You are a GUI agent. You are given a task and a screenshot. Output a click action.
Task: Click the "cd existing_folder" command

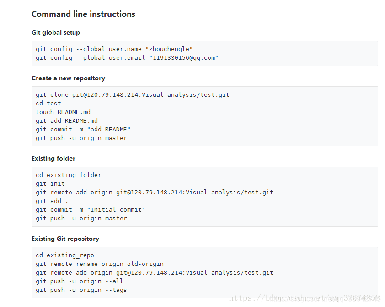pos(69,175)
